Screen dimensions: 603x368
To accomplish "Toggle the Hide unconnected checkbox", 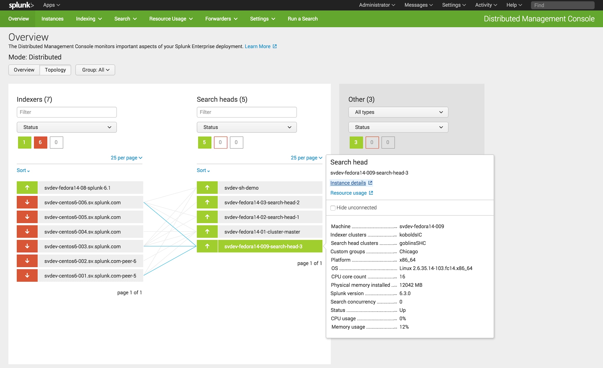I will (x=333, y=208).
